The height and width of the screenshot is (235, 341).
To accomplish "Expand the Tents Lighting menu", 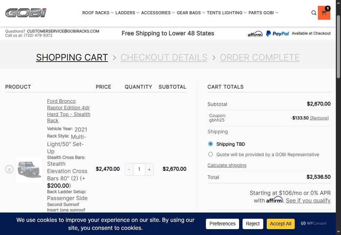I will point(227,13).
